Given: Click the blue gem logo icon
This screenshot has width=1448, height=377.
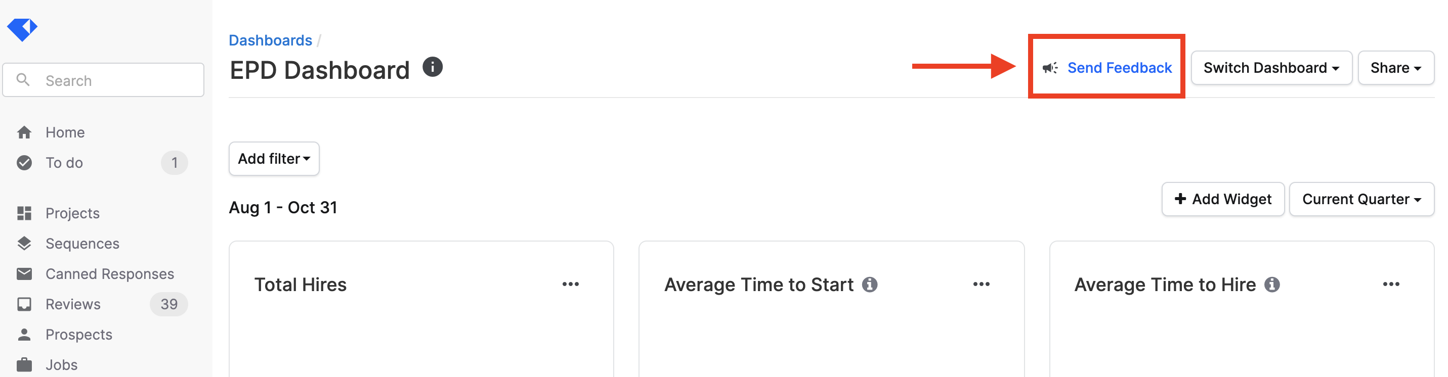Looking at the screenshot, I should coord(22,29).
